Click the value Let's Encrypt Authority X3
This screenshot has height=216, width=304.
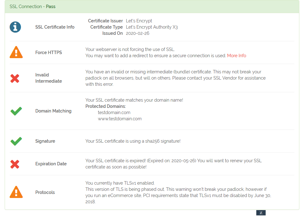[x=152, y=27]
